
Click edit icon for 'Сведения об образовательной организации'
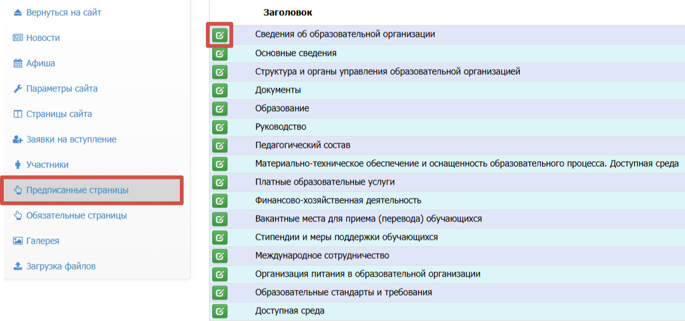coord(219,35)
